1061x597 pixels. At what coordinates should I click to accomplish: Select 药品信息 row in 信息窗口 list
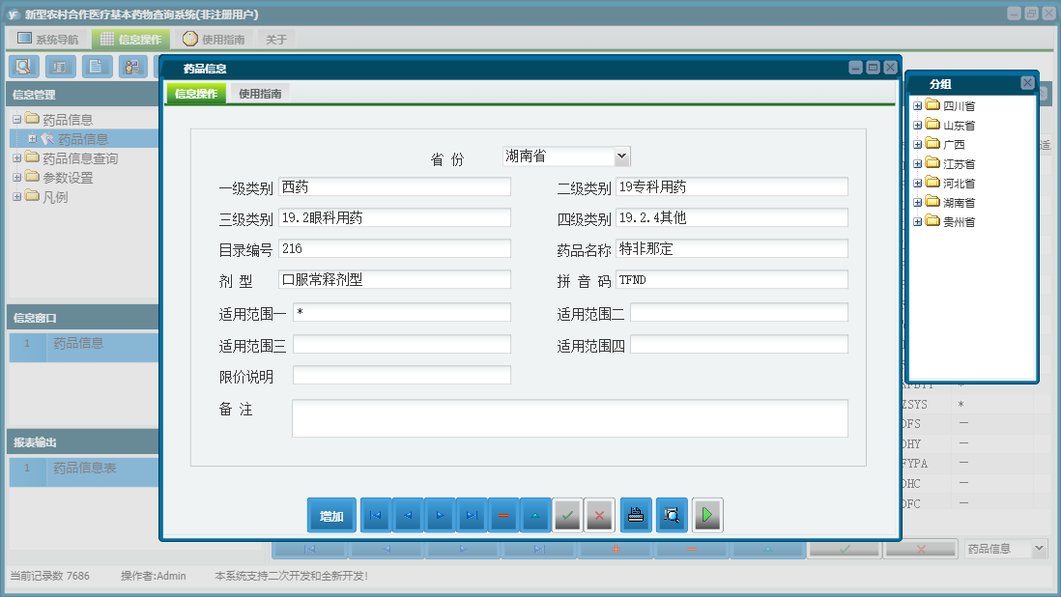coord(84,347)
